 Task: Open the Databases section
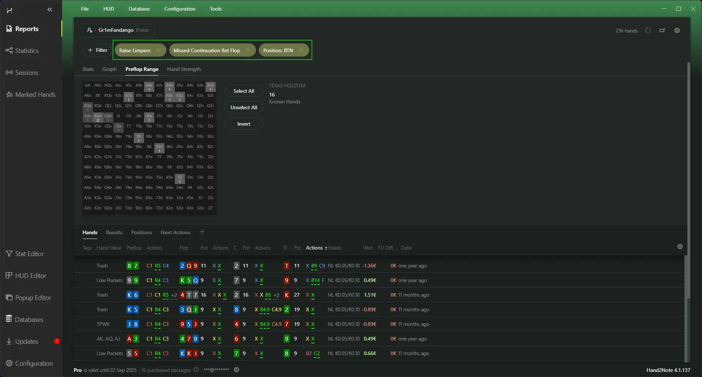(x=29, y=320)
